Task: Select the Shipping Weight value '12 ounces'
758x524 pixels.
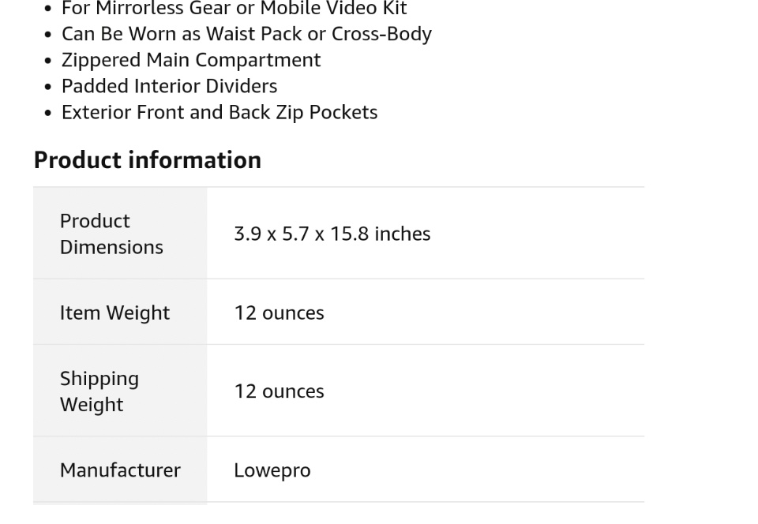Action: [279, 391]
